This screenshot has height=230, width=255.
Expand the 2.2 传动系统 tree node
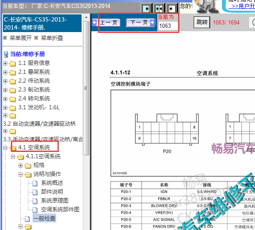[5, 81]
